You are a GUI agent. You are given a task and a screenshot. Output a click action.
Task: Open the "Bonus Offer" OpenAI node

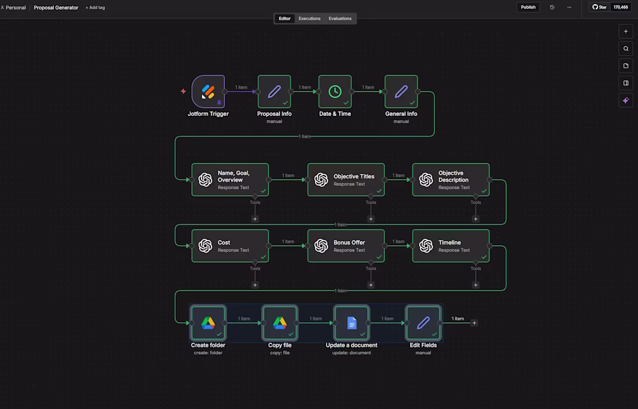pos(346,246)
